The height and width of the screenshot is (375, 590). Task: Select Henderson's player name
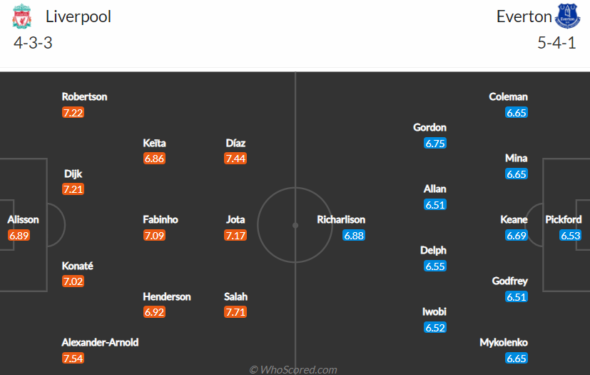pos(167,296)
